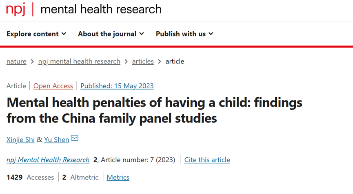Click the chevron arrow before the articles breadcrumb
Screen dimensions: 353x194
point(126,61)
